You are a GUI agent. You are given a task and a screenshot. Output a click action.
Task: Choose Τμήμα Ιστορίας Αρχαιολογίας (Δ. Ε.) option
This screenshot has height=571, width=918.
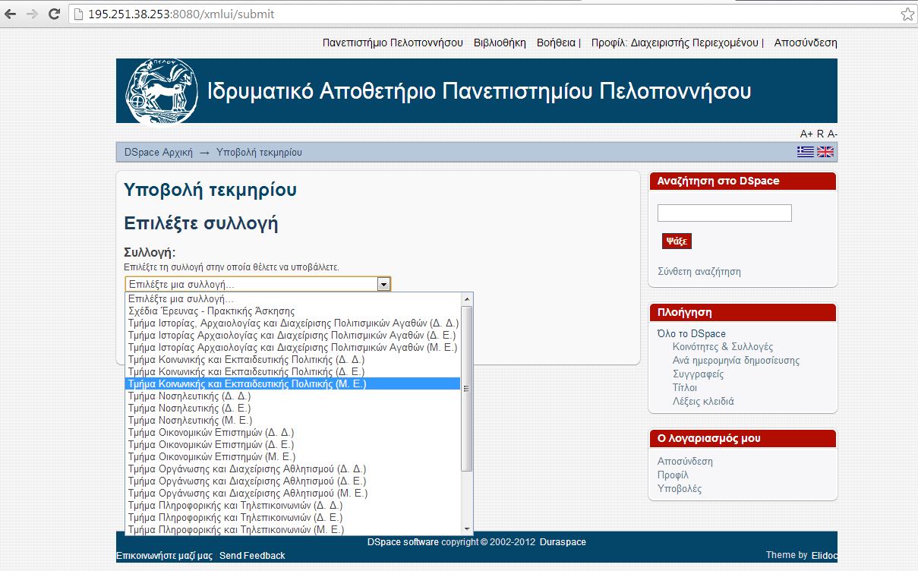[x=292, y=336]
